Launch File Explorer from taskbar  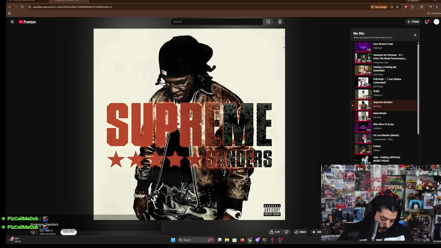click(x=227, y=240)
